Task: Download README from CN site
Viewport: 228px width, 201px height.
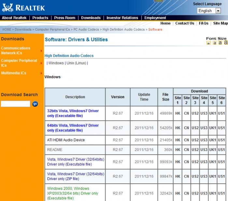Action: [x=186, y=150]
